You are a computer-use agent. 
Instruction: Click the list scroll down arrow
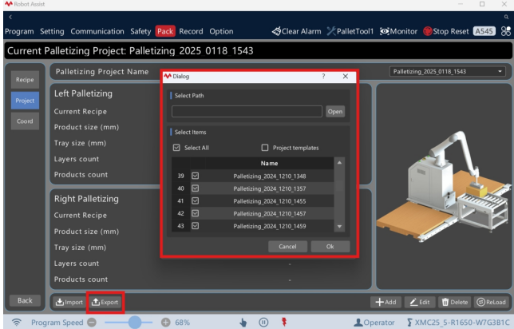(339, 226)
